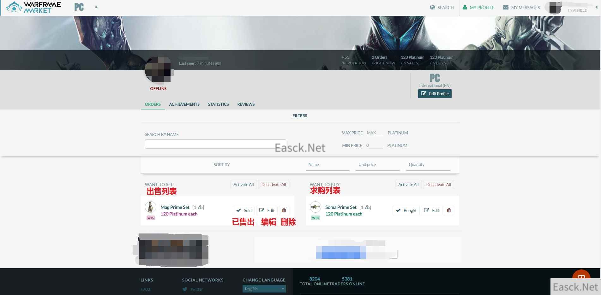Expand the PC platform selector arrow
Image resolution: width=601 pixels, height=295 pixels.
(96, 7)
